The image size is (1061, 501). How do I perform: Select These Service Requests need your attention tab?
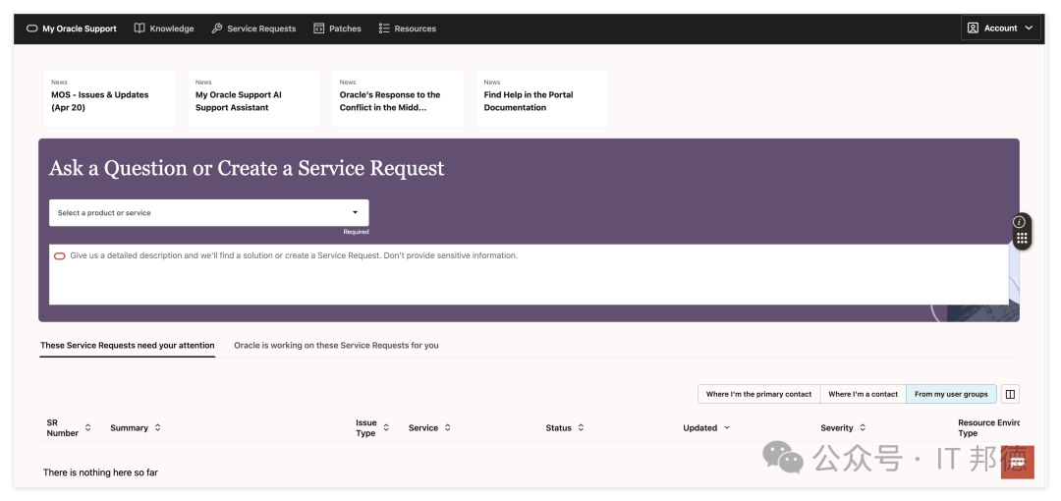tap(127, 345)
